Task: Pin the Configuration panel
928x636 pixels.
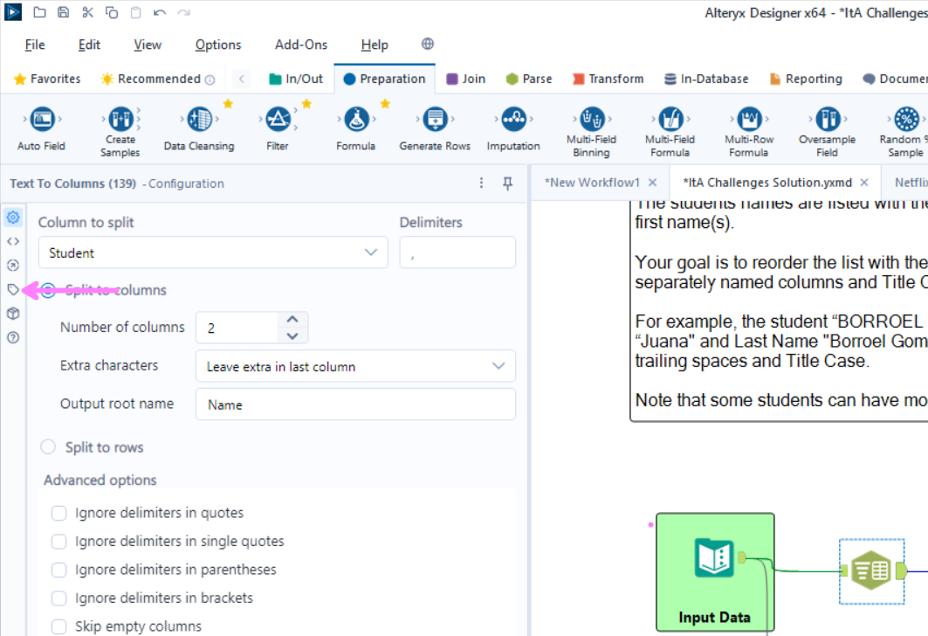Action: pyautogui.click(x=507, y=183)
